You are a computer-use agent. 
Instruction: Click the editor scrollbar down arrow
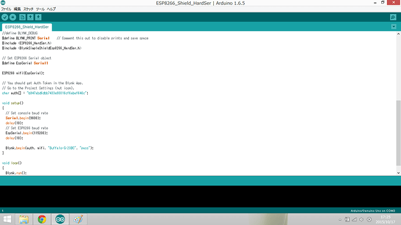click(x=399, y=173)
